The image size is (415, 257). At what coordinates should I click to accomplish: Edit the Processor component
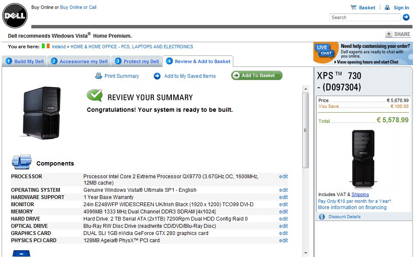point(283,177)
